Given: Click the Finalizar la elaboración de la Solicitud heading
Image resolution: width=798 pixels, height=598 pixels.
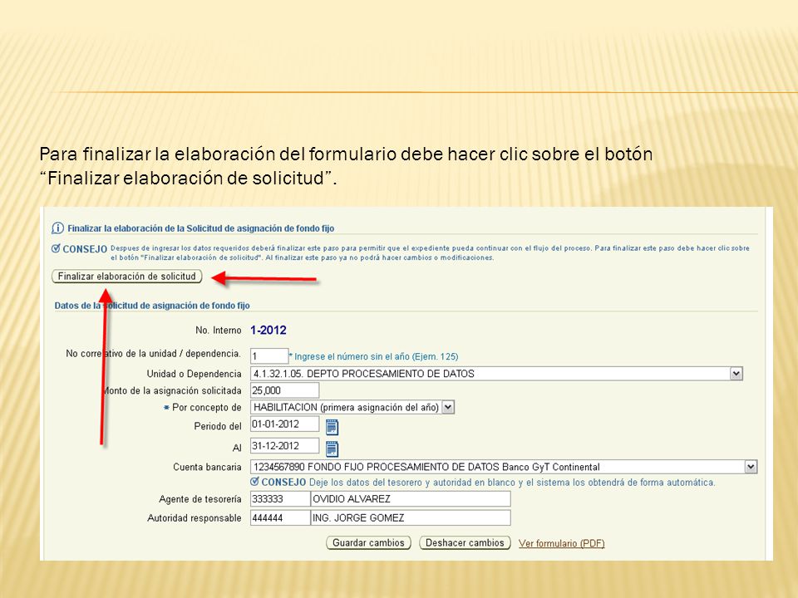Looking at the screenshot, I should [x=201, y=228].
